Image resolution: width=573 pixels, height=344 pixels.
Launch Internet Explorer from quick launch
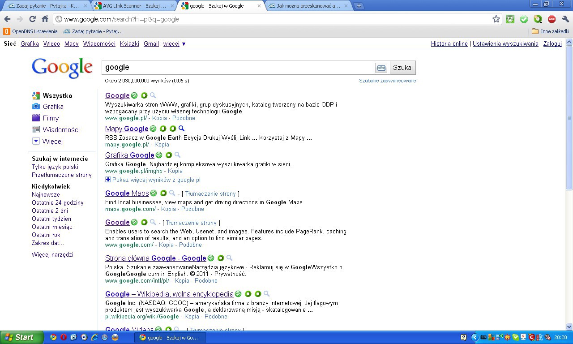94,337
